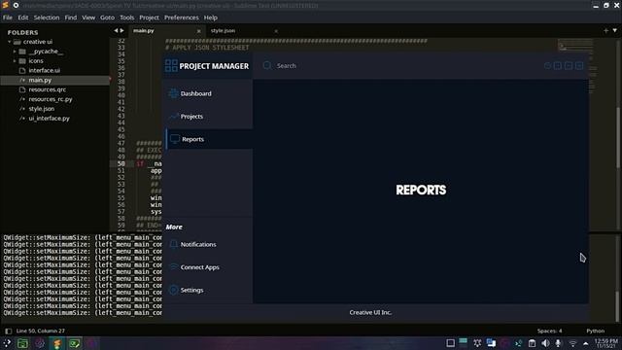Viewport: 622px width, 350px height.
Task: Open the Project menu
Action: tap(149, 17)
